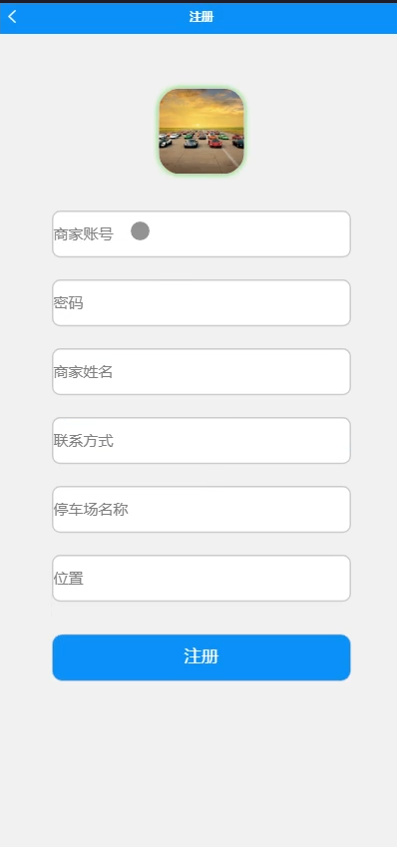Screen dimensions: 397x847
Task: Click the 停车场名称 placeholder text
Action: click(x=91, y=510)
